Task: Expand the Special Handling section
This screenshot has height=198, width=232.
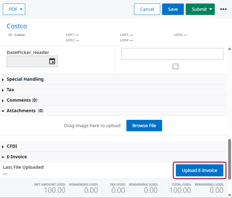Action: pos(25,79)
